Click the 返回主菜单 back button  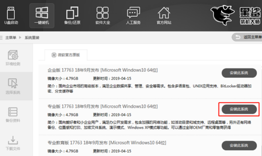pos(247,37)
